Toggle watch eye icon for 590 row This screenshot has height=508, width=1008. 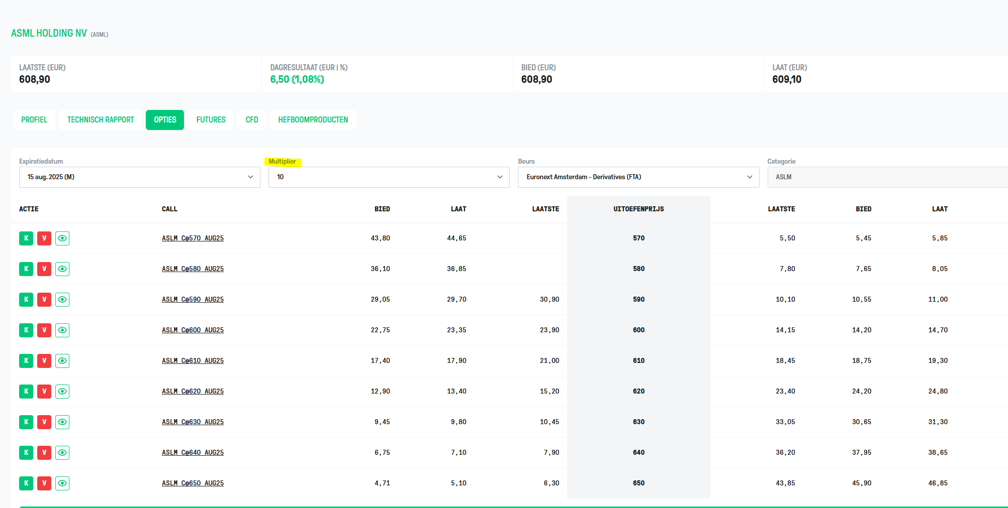[x=62, y=300]
